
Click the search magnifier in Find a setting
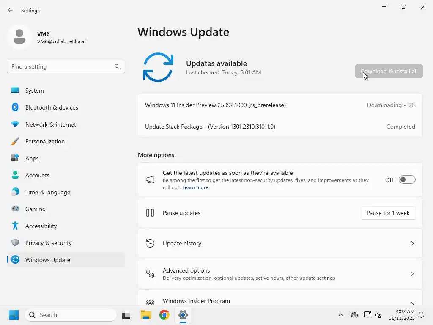(117, 66)
